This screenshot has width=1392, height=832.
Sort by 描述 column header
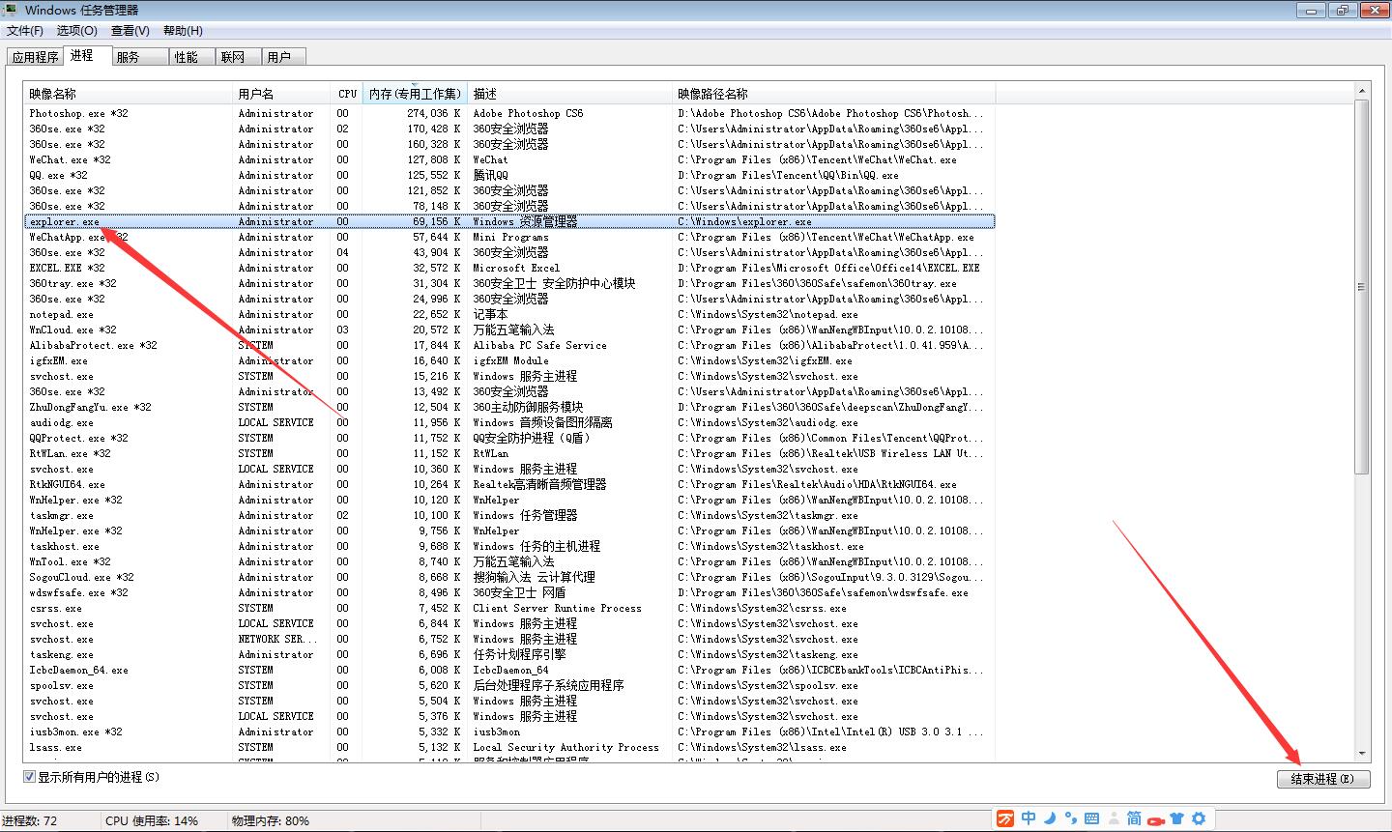click(570, 94)
